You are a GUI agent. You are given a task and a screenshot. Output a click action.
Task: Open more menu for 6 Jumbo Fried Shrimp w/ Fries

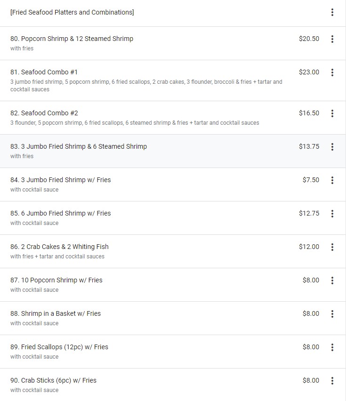[x=332, y=214]
